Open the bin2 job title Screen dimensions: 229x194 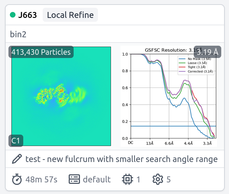(18, 34)
